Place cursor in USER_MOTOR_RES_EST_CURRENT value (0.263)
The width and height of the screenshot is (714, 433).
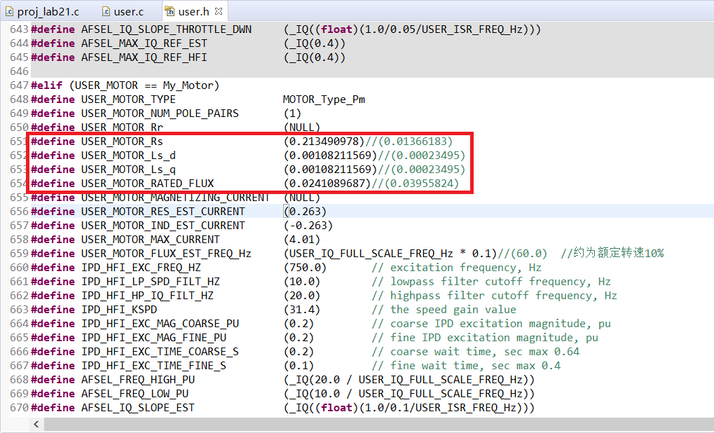(x=305, y=212)
